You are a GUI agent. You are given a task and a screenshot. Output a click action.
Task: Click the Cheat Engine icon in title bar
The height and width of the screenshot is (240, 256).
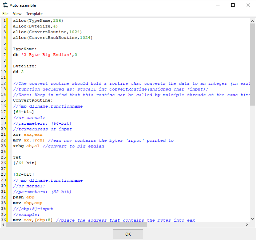tap(5, 5)
